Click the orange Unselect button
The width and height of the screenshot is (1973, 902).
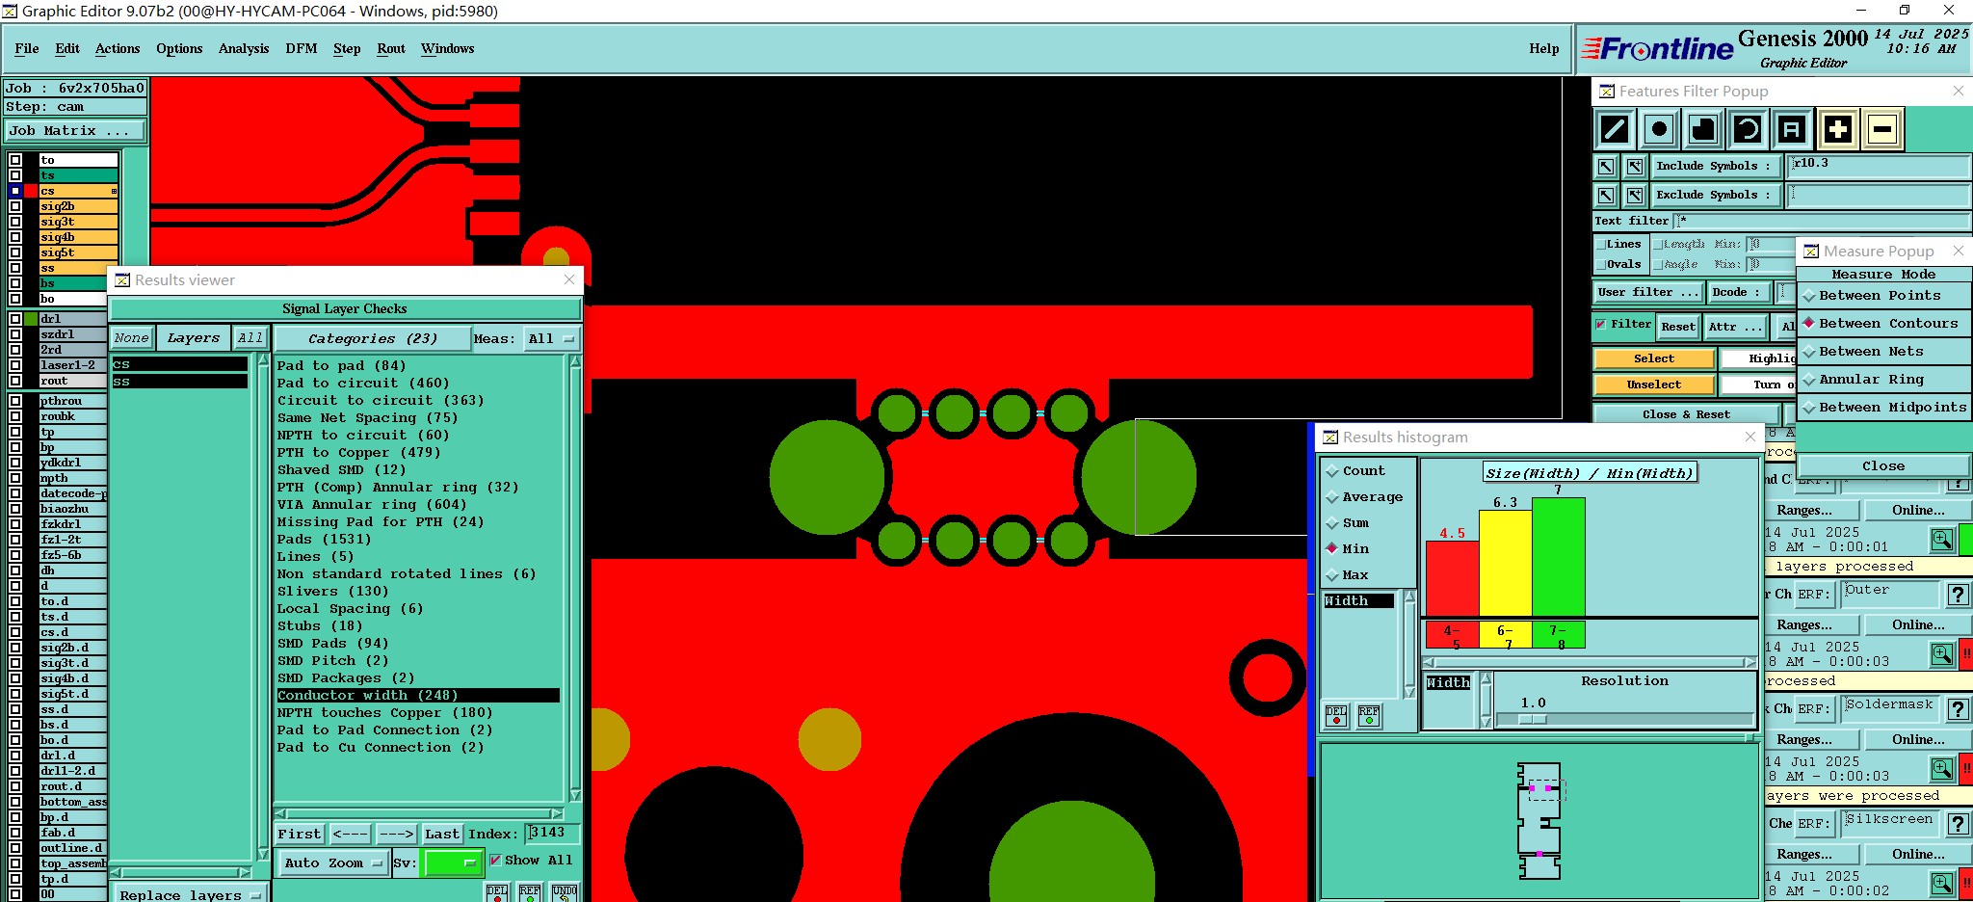point(1654,385)
